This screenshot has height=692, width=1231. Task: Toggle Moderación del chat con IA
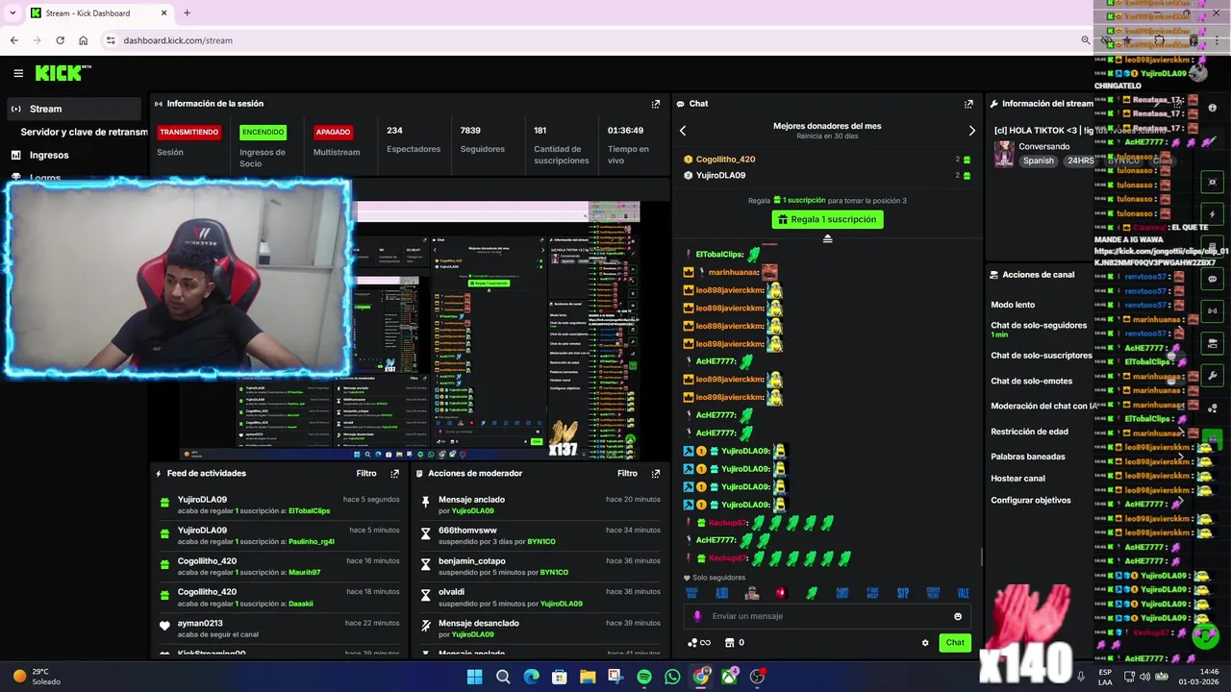coord(1043,407)
